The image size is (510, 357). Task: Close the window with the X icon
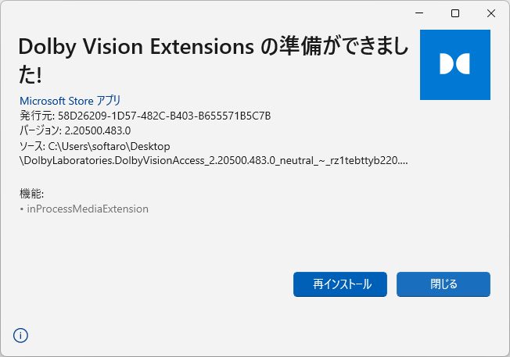(x=490, y=13)
